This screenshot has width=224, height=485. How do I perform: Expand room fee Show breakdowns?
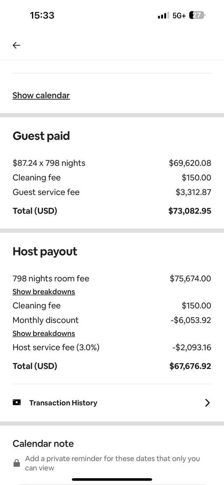point(44,291)
